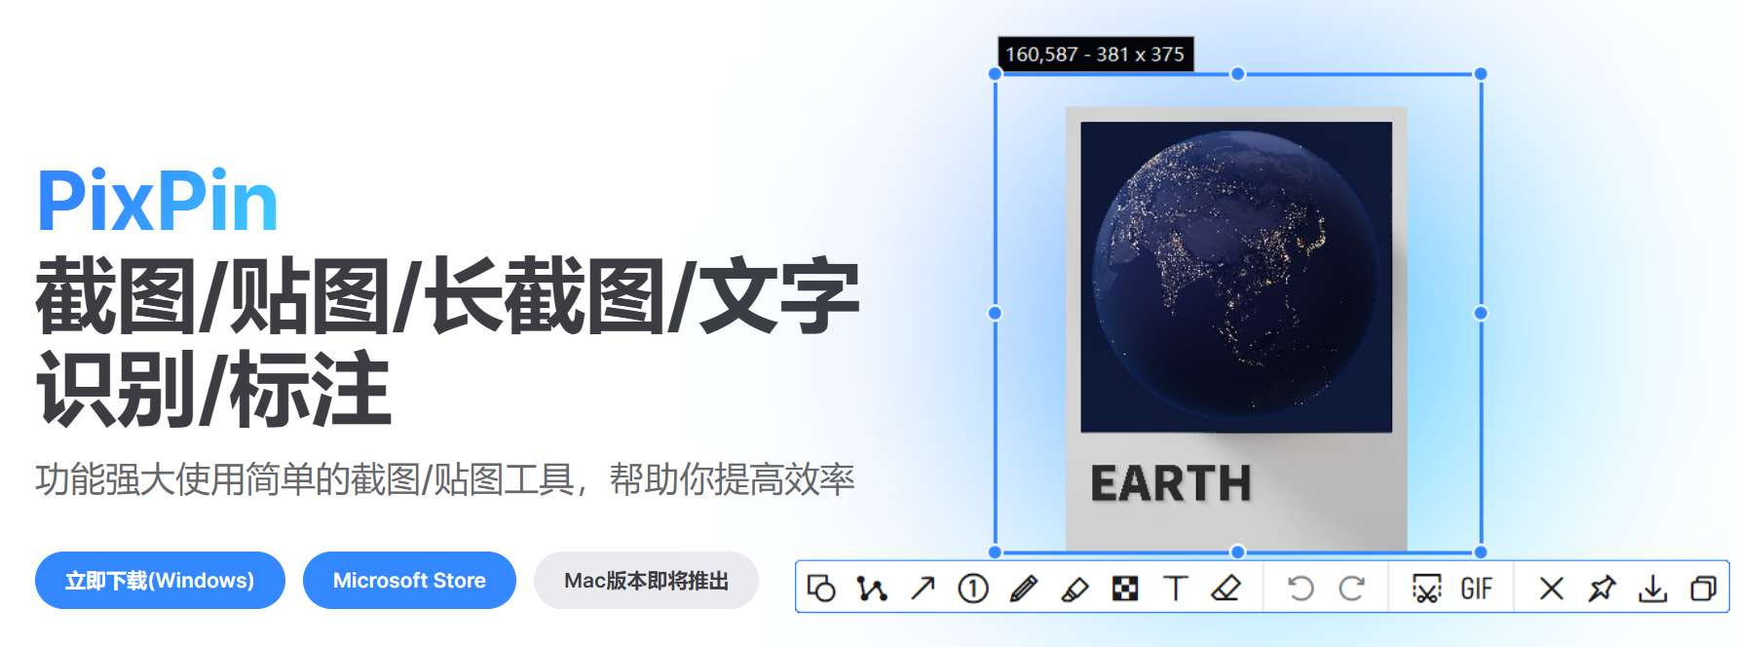Click the top-middle selection handle
The height and width of the screenshot is (647, 1737).
[x=1237, y=74]
